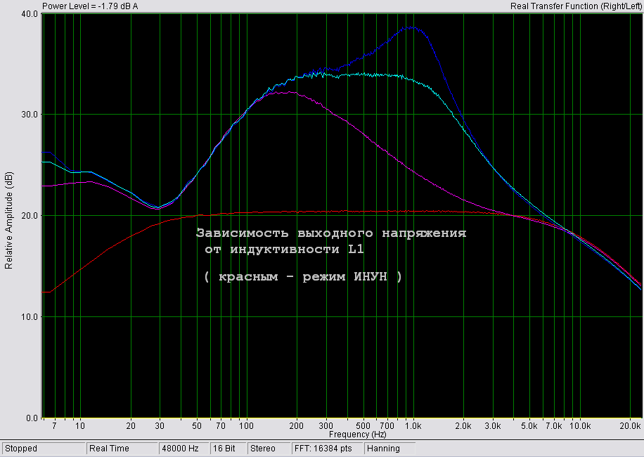Click the '48000 Hz' sample rate field
This screenshot has width=644, height=457.
pos(183,449)
